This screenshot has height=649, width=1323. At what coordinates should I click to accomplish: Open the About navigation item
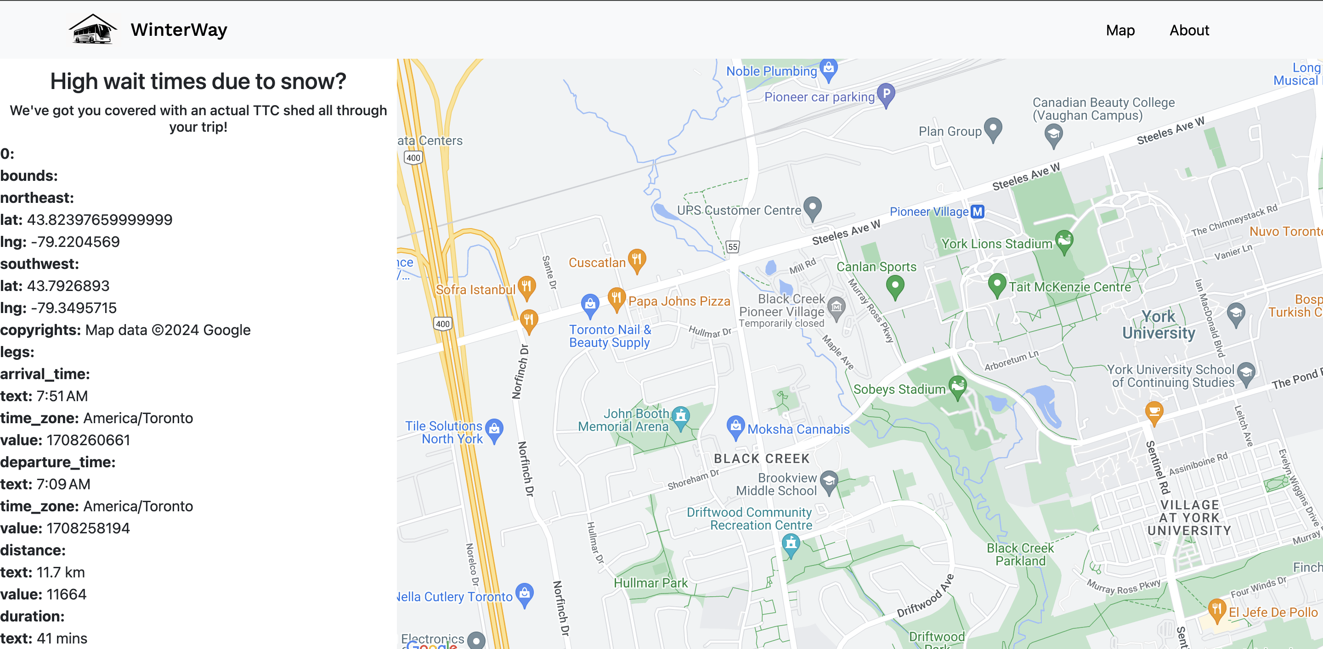tap(1189, 30)
